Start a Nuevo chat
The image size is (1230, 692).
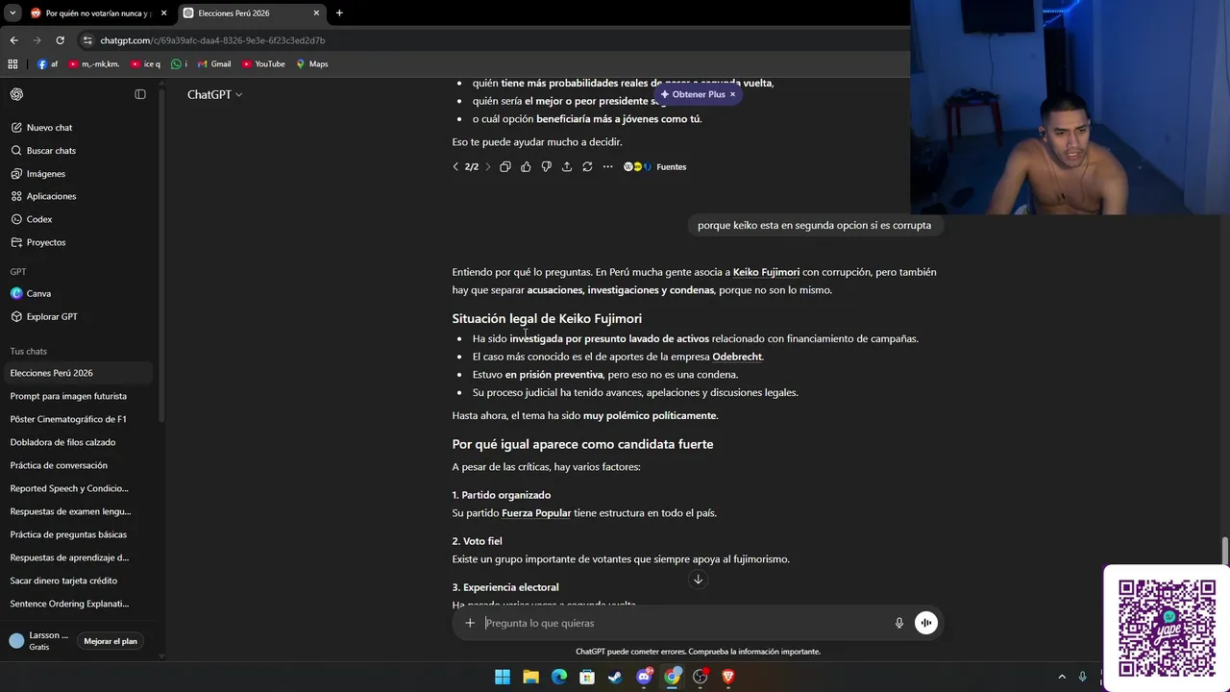(80, 128)
